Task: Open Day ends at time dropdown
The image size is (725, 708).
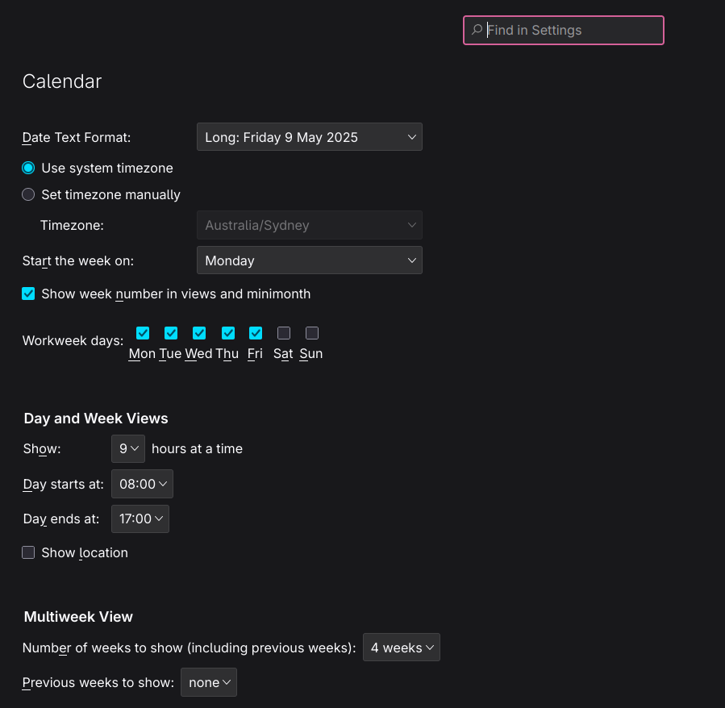Action: click(140, 519)
